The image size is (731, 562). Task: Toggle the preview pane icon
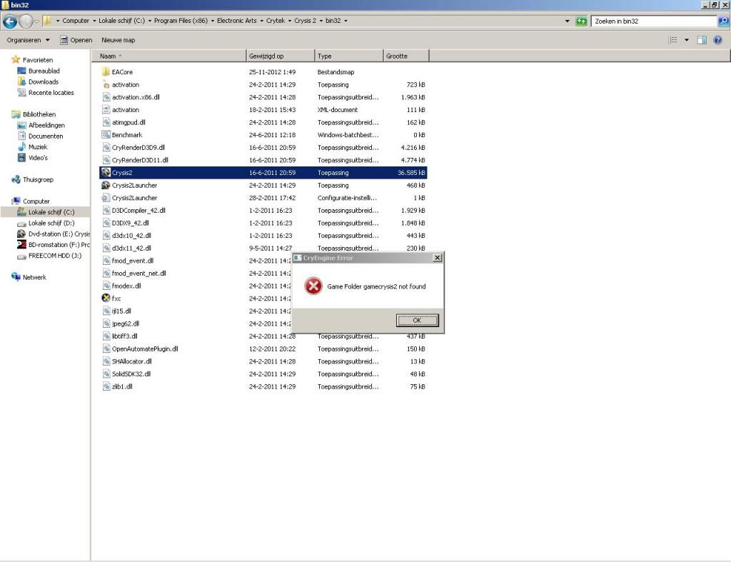point(702,40)
